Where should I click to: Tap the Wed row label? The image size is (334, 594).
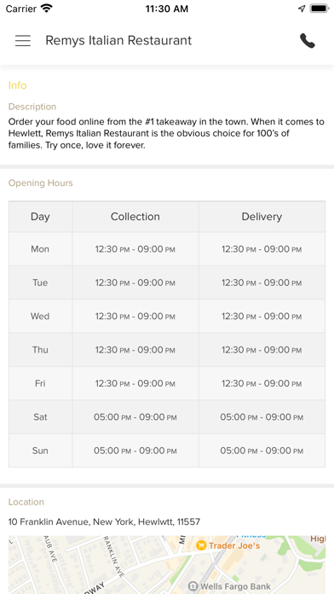41,316
